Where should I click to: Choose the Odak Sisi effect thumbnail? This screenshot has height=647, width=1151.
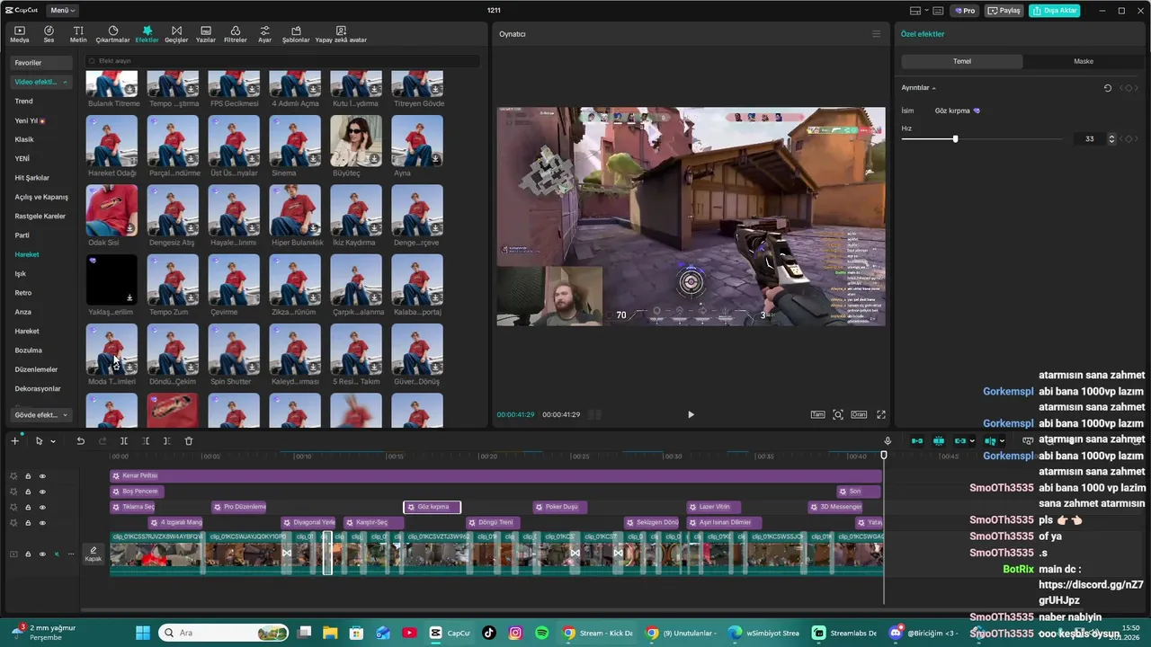112,210
